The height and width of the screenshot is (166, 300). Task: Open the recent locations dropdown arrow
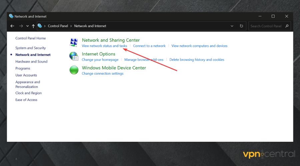pos(27,26)
